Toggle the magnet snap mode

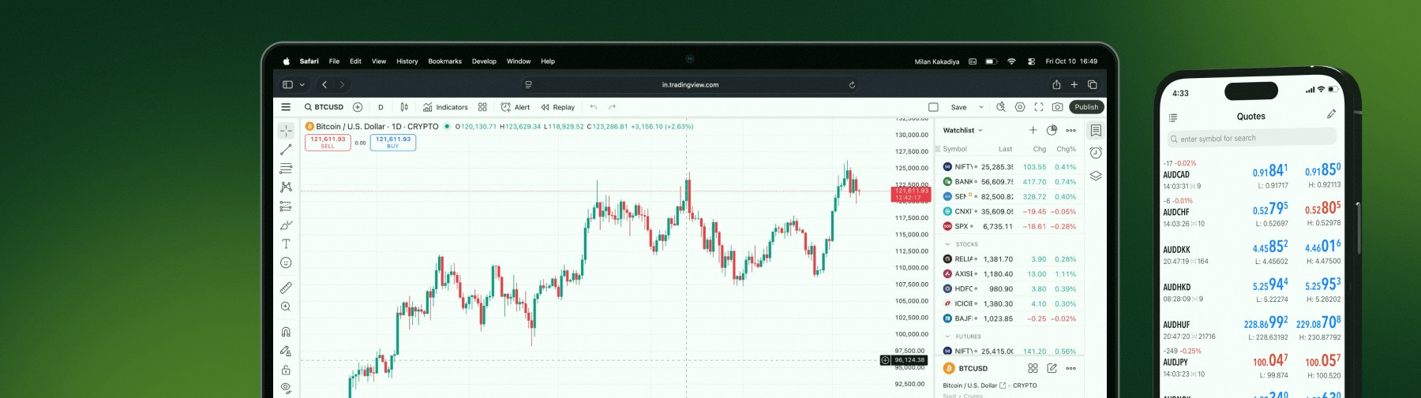pos(286,332)
